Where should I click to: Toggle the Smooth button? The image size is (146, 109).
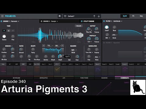(79, 26)
